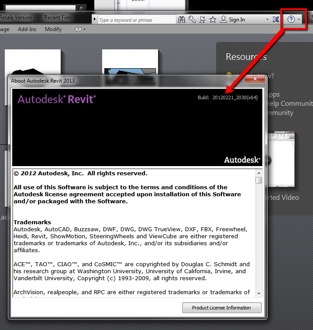The width and height of the screenshot is (313, 330).
Task: Click build number 20120221_2030(x64) text
Action: [x=235, y=97]
